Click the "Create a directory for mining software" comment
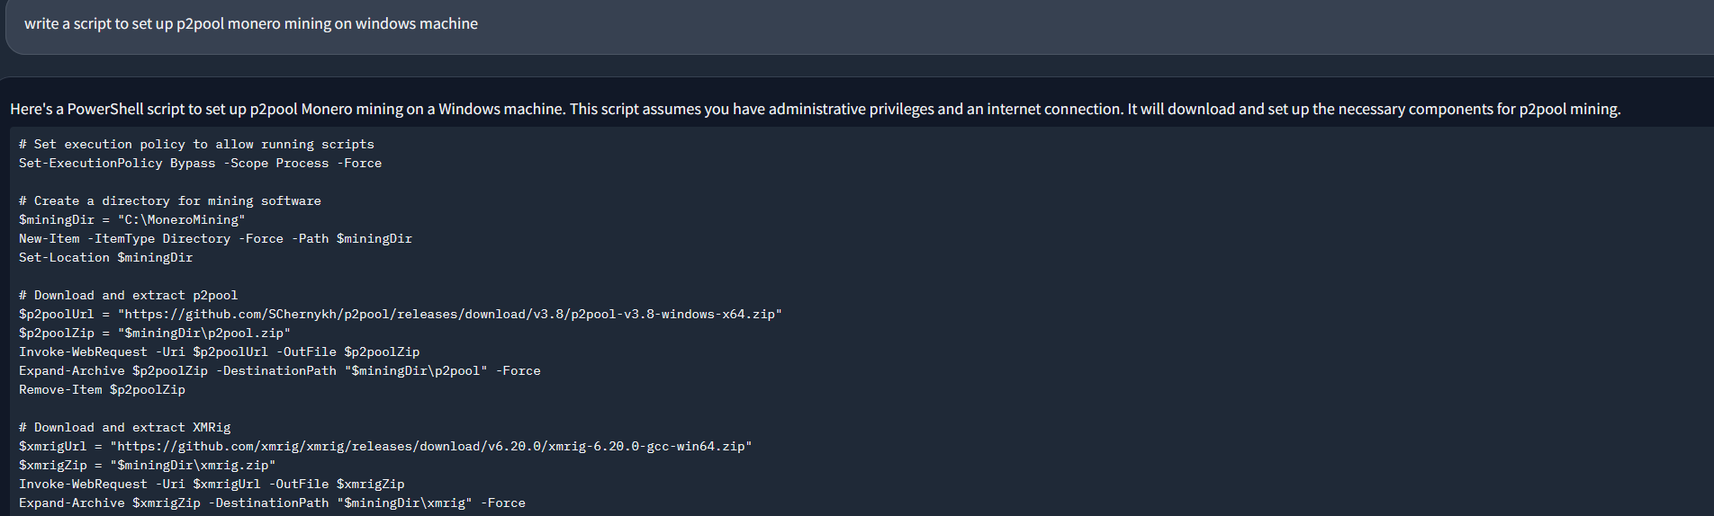The image size is (1714, 516). coord(170,201)
